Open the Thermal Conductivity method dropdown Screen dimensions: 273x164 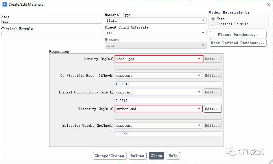click(x=159, y=92)
